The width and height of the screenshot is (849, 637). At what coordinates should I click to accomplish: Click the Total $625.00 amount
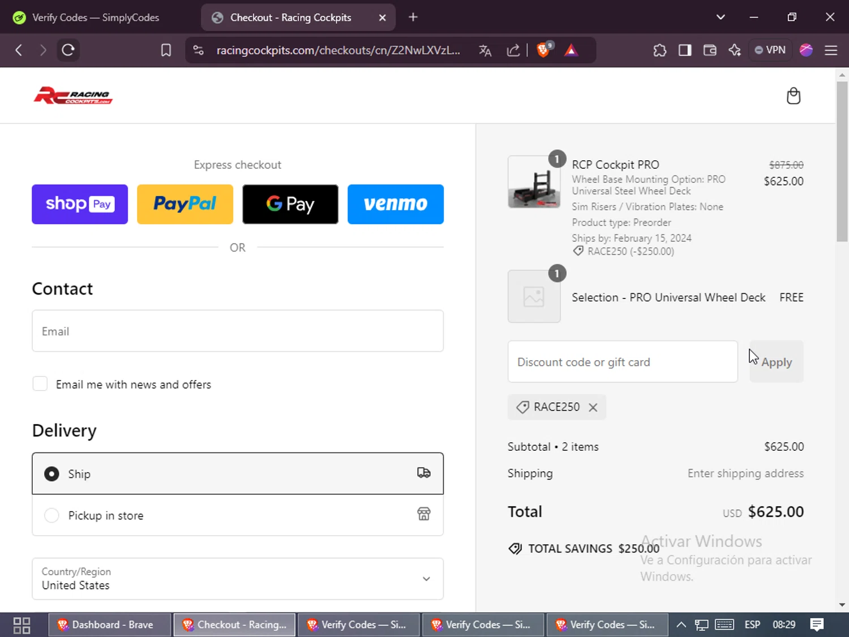click(776, 512)
